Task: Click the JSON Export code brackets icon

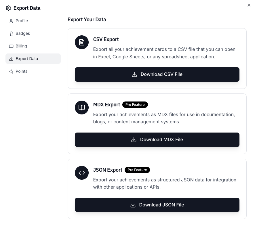Action: [82, 173]
